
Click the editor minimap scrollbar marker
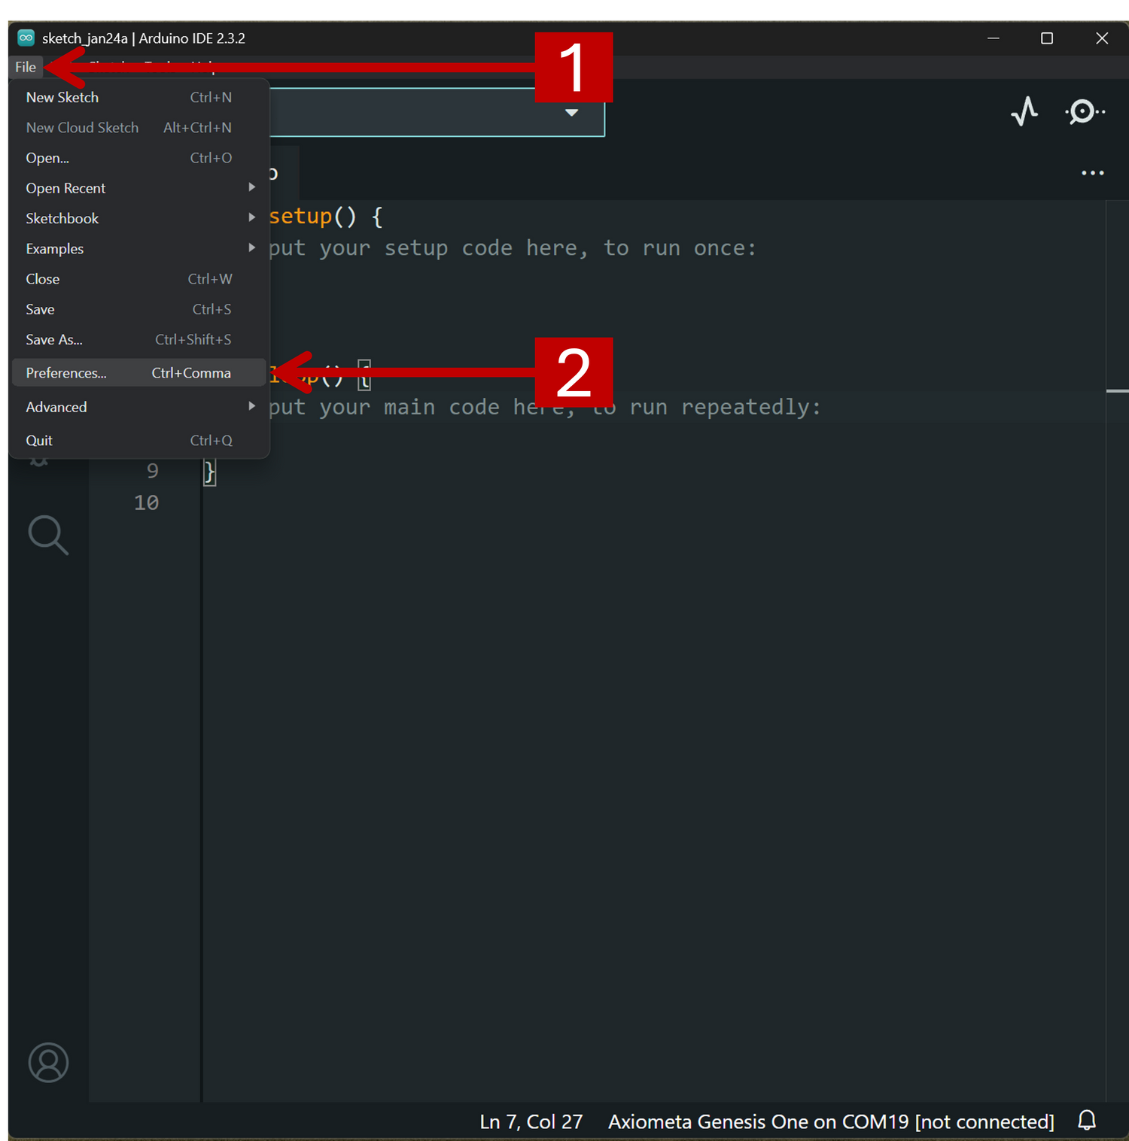pyautogui.click(x=1117, y=391)
